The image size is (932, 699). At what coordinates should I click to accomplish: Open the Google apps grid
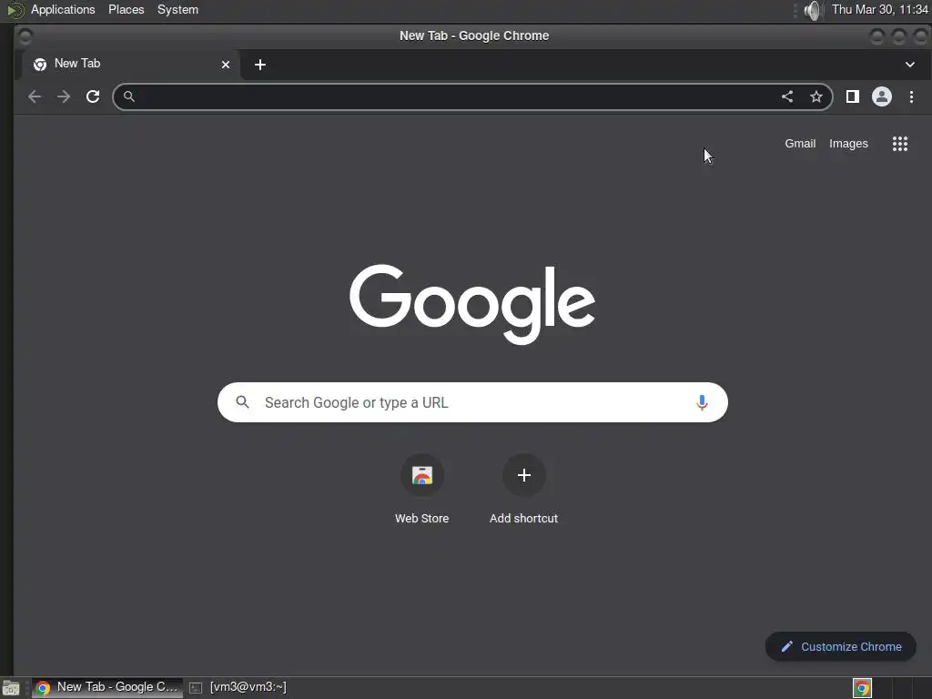coord(900,143)
